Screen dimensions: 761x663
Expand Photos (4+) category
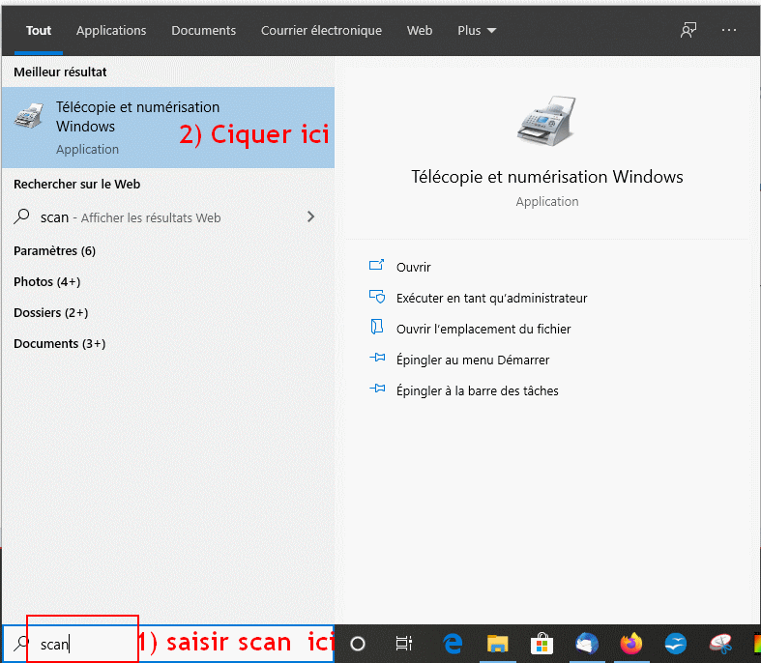tap(47, 282)
